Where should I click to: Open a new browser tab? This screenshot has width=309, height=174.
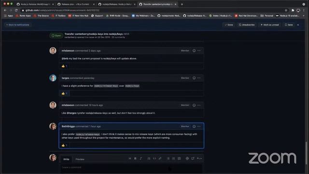click(x=182, y=4)
